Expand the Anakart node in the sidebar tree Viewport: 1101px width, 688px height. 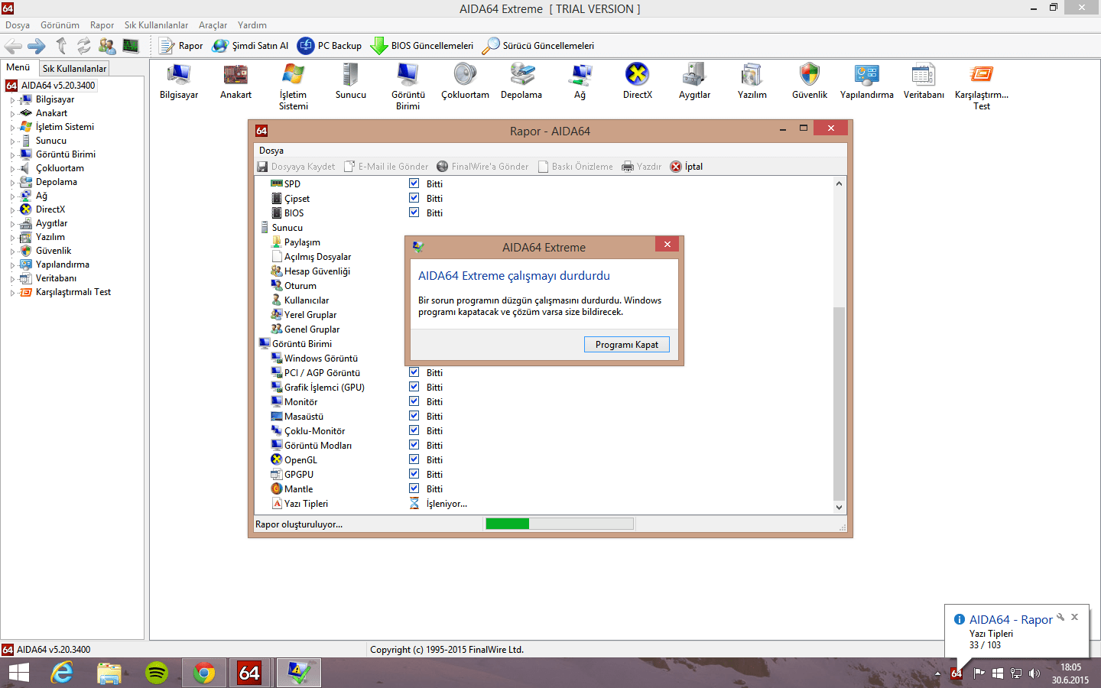[12, 113]
